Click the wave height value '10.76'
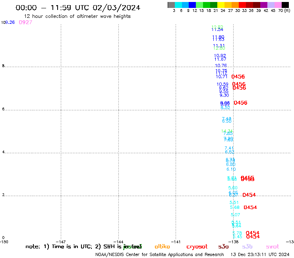The image size is (294, 258). tap(221, 65)
